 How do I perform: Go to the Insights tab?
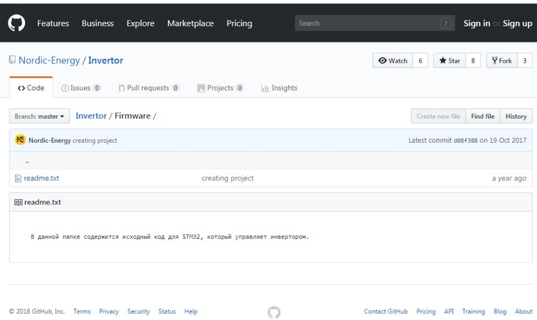click(x=279, y=88)
